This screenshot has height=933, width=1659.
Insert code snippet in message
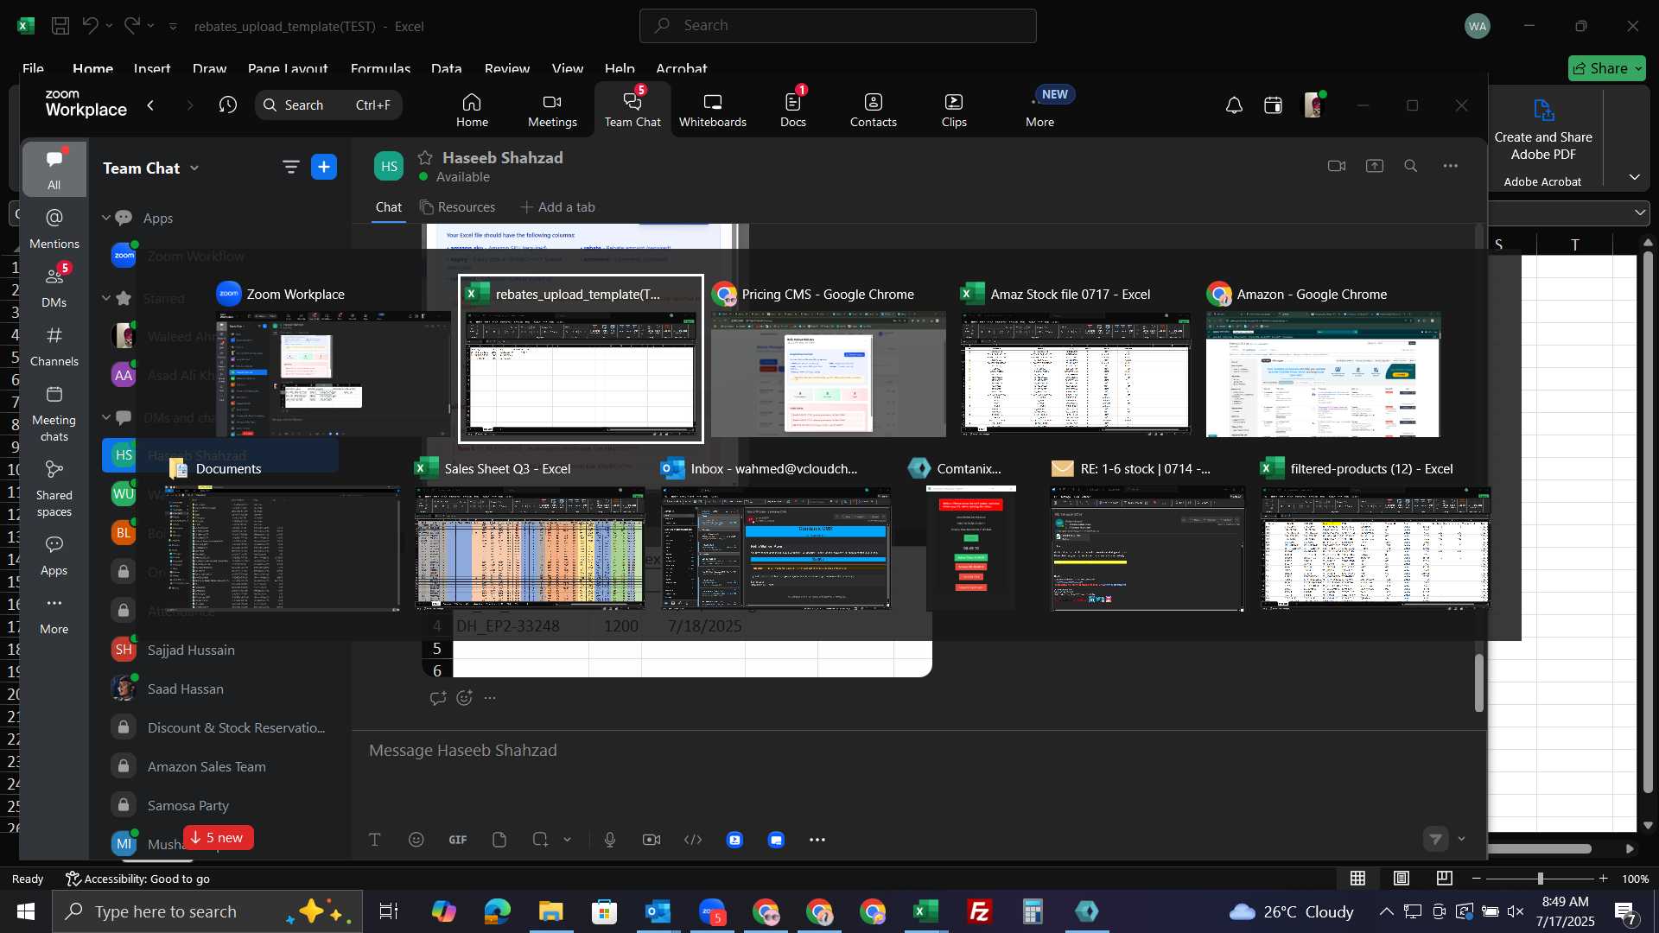coord(693,839)
